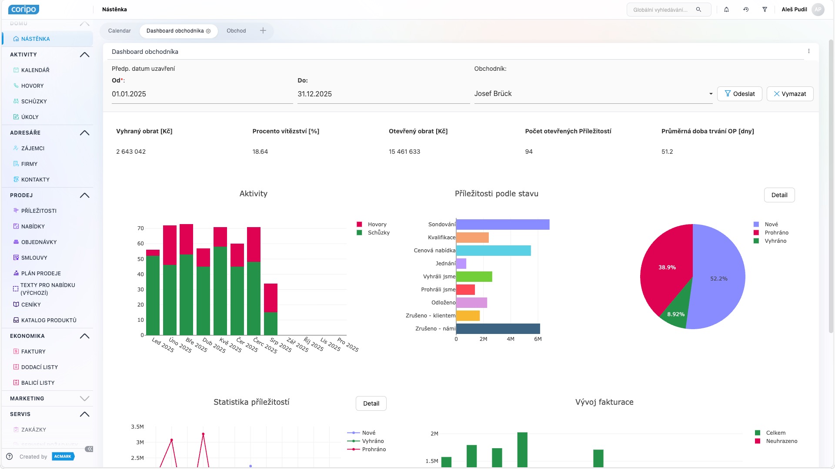Click Detail button for Příležitosti podle stavu
835x469 pixels.
point(779,195)
